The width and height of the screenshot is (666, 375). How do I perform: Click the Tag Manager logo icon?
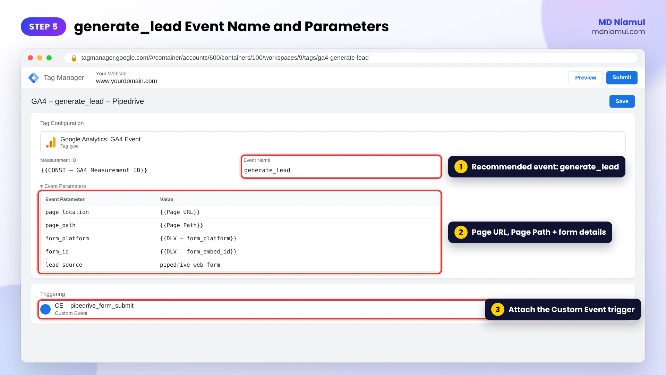pos(34,78)
